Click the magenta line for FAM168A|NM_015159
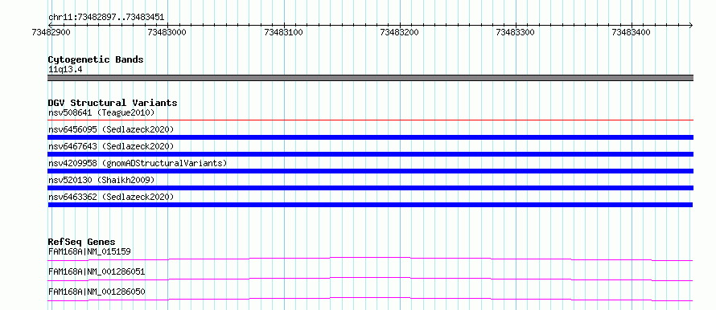The image size is (716, 310). point(371,259)
